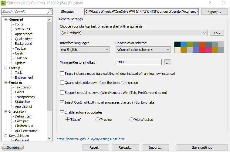The height and width of the screenshot is (152, 230).
Task: Open the Size & Pos page
Action: click(22, 29)
